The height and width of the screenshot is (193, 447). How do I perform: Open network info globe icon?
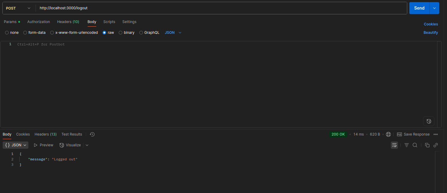(x=388, y=134)
